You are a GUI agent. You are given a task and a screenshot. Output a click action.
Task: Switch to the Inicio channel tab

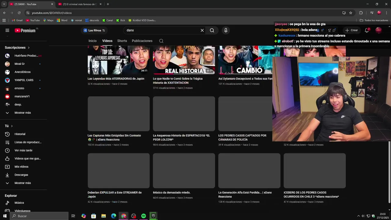(93, 41)
